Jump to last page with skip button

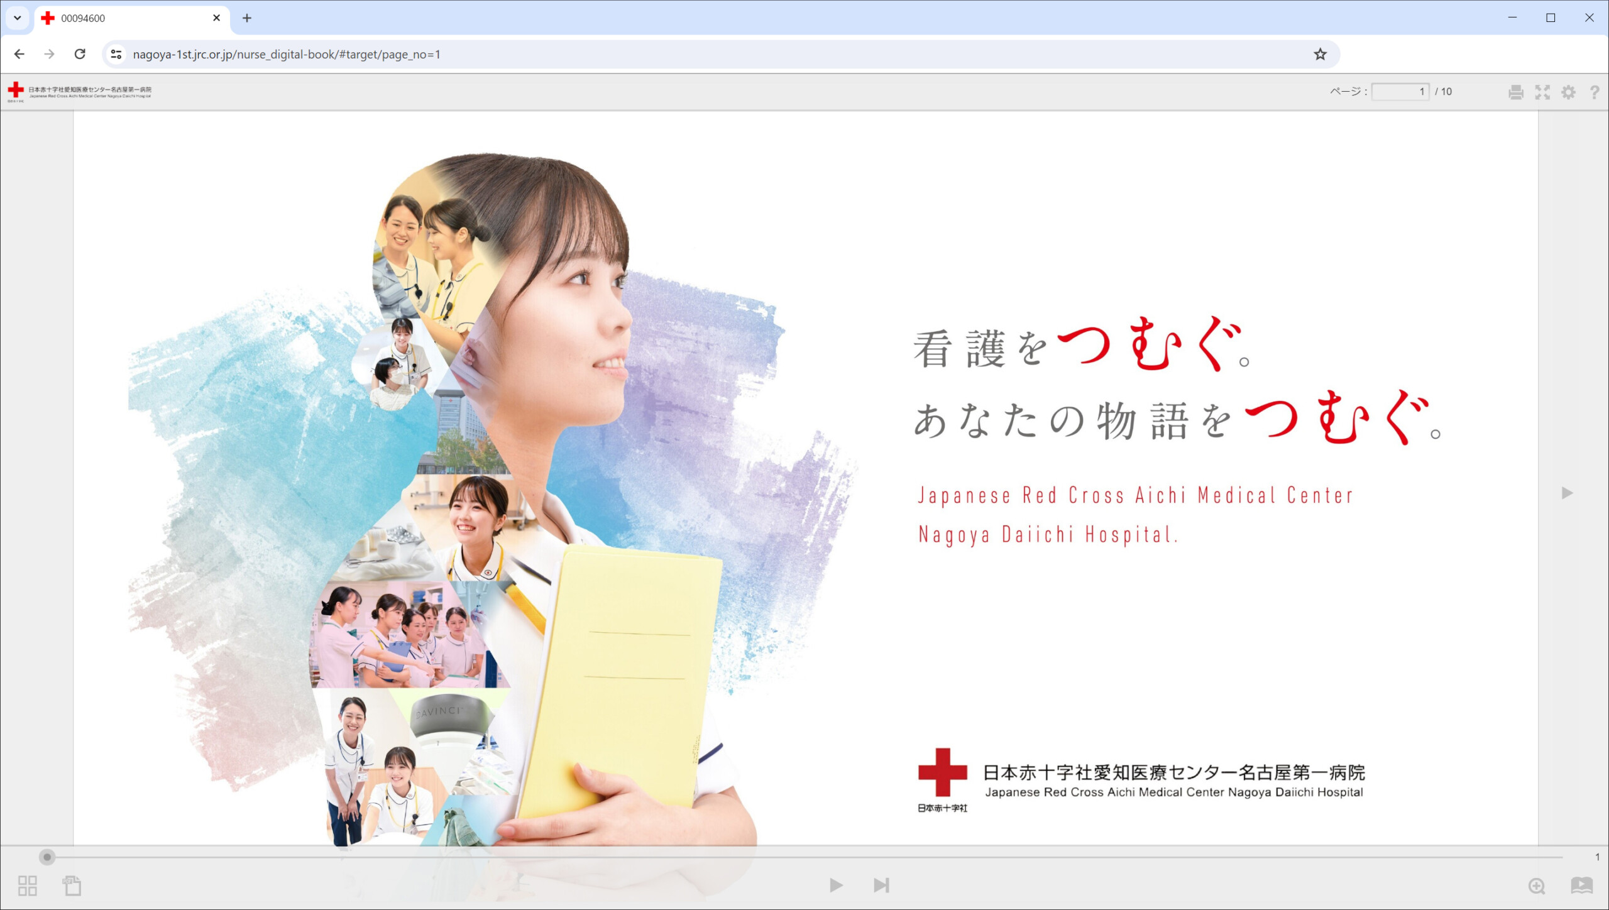point(881,885)
